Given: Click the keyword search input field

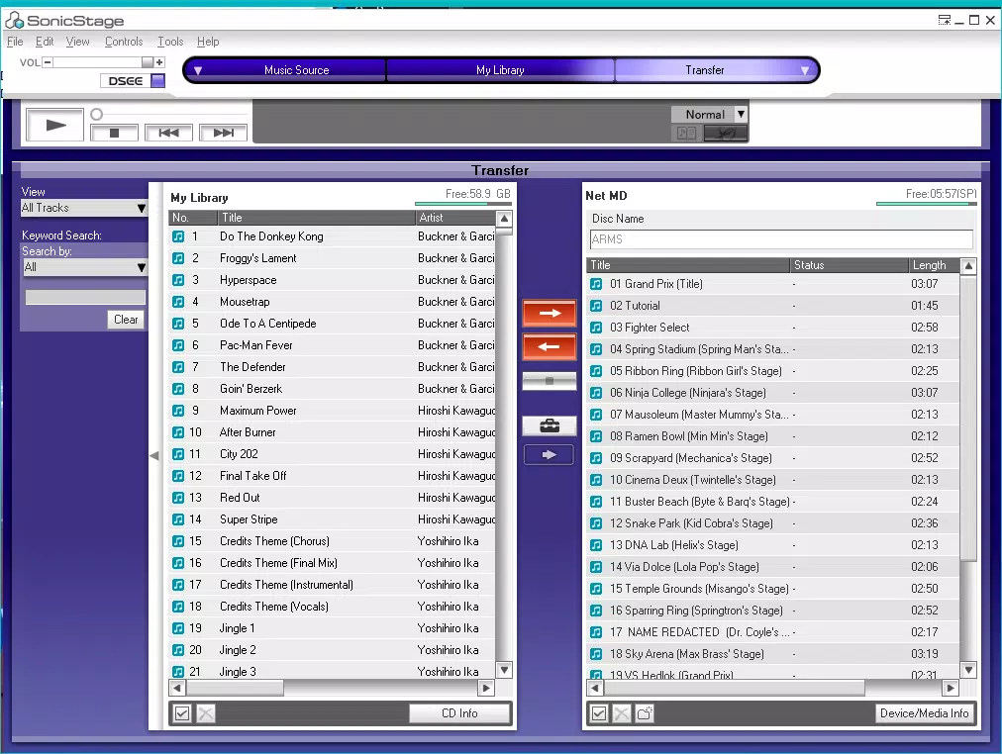Looking at the screenshot, I should tap(85, 298).
